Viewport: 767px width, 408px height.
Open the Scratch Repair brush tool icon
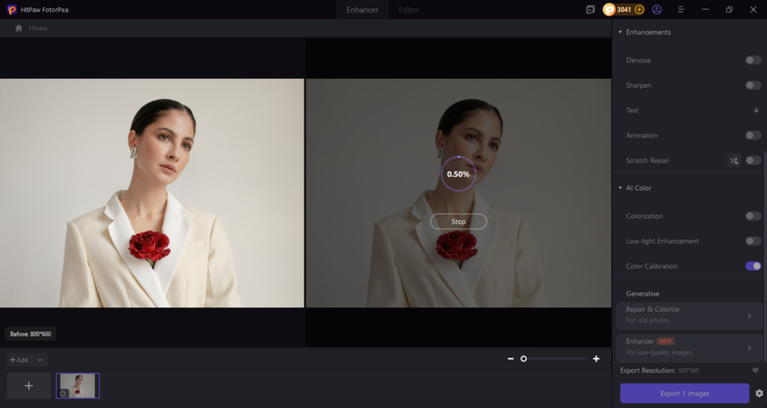click(x=733, y=160)
